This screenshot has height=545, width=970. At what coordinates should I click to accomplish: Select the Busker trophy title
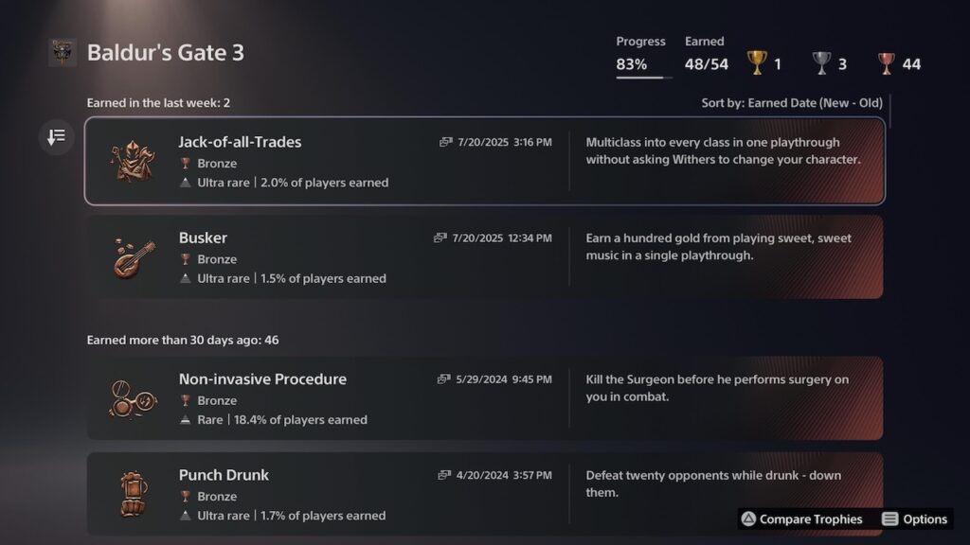pyautogui.click(x=203, y=237)
